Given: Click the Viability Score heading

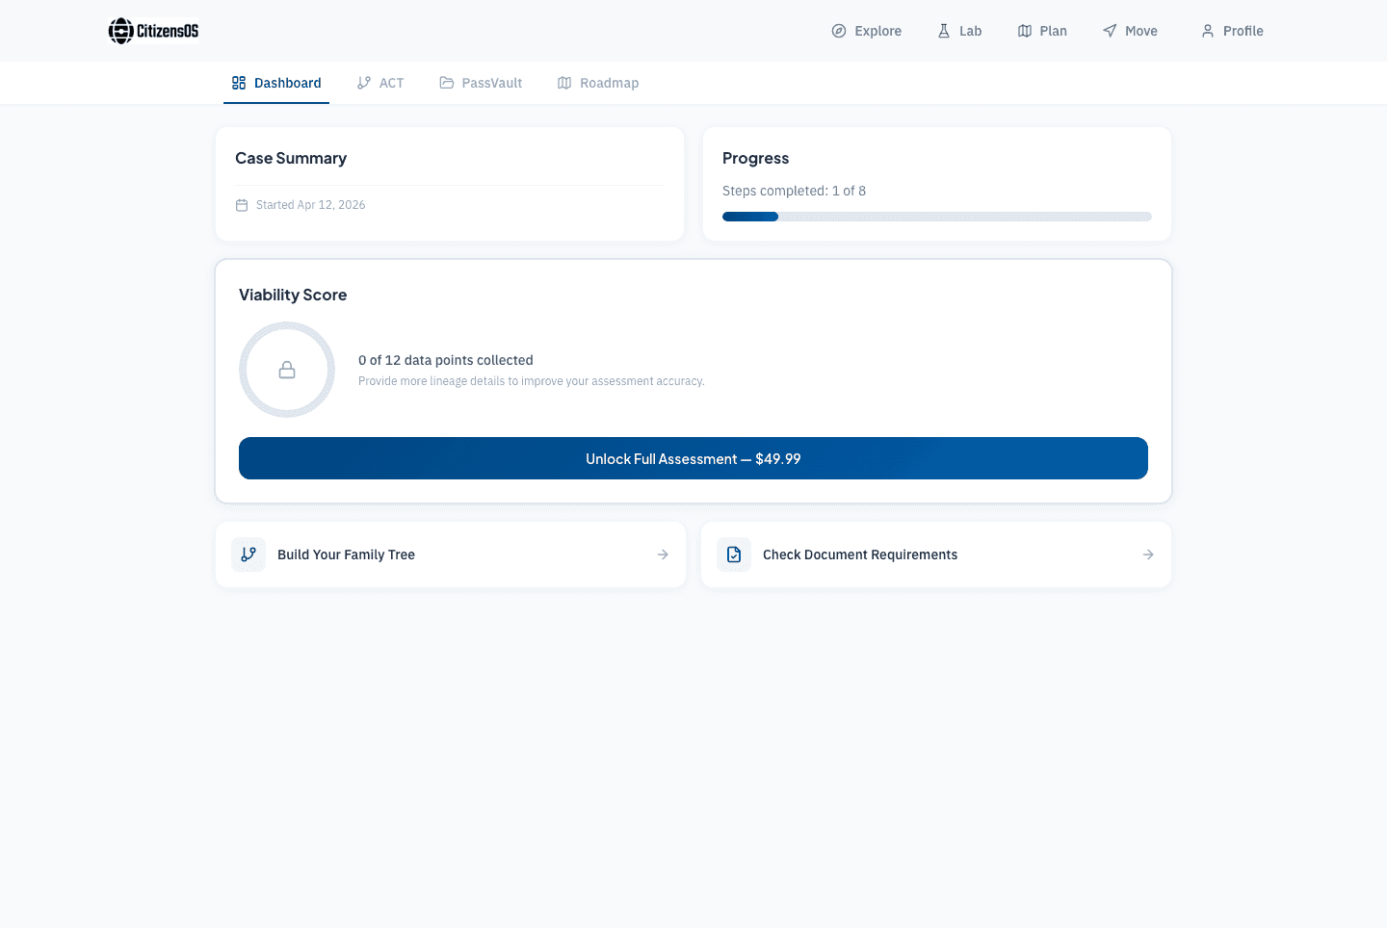Looking at the screenshot, I should [x=293, y=295].
